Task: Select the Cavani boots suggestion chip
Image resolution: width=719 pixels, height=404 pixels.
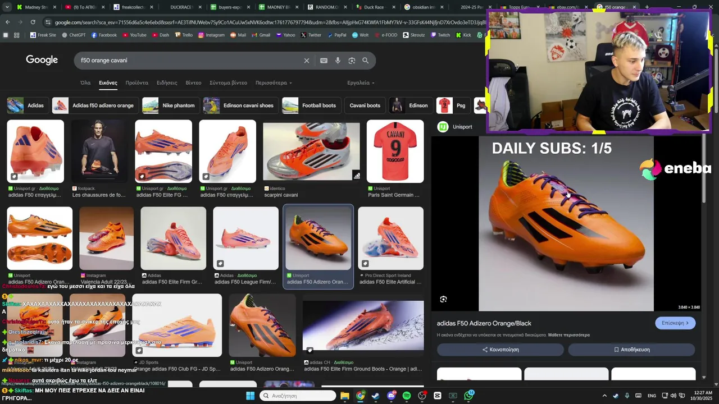Action: coord(365,105)
